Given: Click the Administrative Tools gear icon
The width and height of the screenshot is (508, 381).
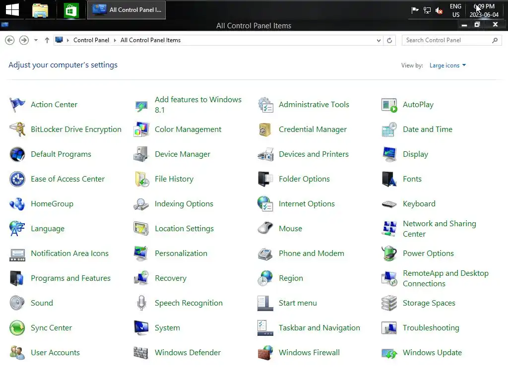Looking at the screenshot, I should click(265, 105).
